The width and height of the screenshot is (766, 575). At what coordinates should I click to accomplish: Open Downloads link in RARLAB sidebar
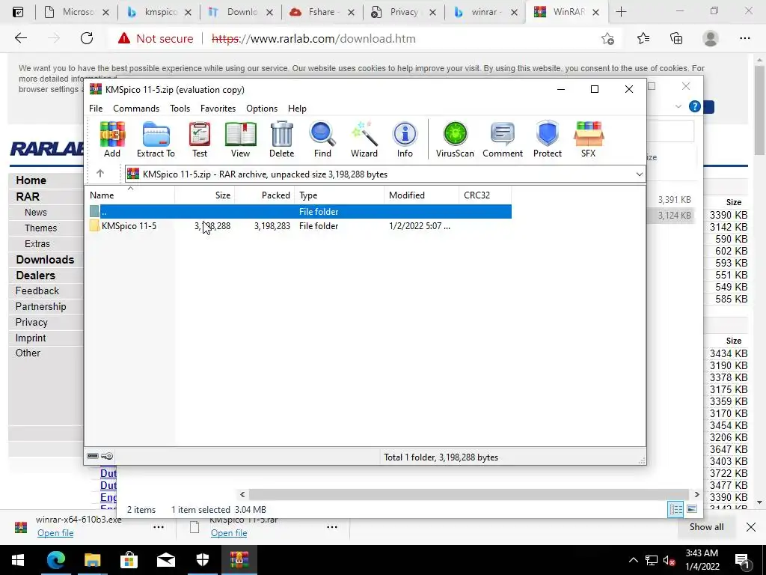(45, 260)
